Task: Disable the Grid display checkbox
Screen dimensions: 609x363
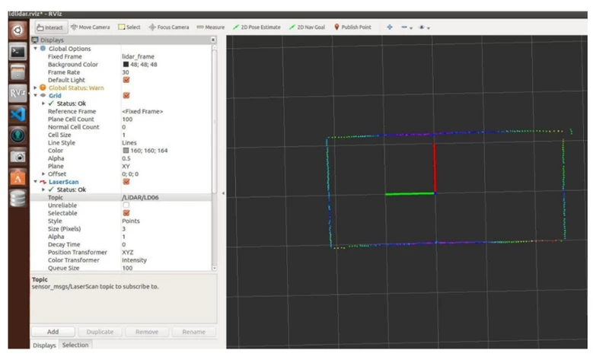Action: click(x=126, y=96)
